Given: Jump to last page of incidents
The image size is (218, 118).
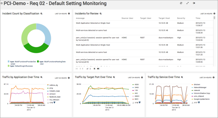Looking at the screenshot, I should coord(98,69).
